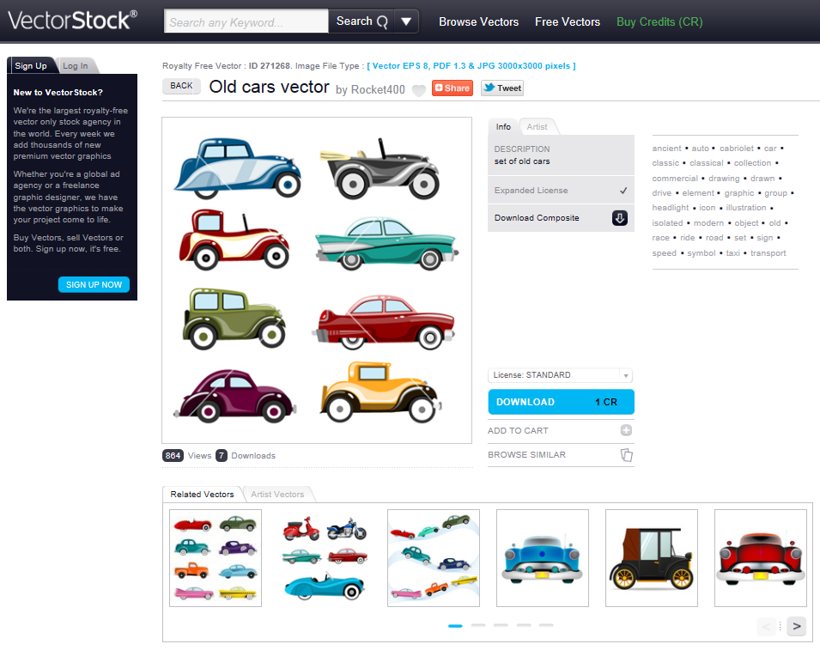
Task: Select the Info tab
Action: click(503, 126)
